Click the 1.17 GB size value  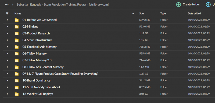click(144, 33)
